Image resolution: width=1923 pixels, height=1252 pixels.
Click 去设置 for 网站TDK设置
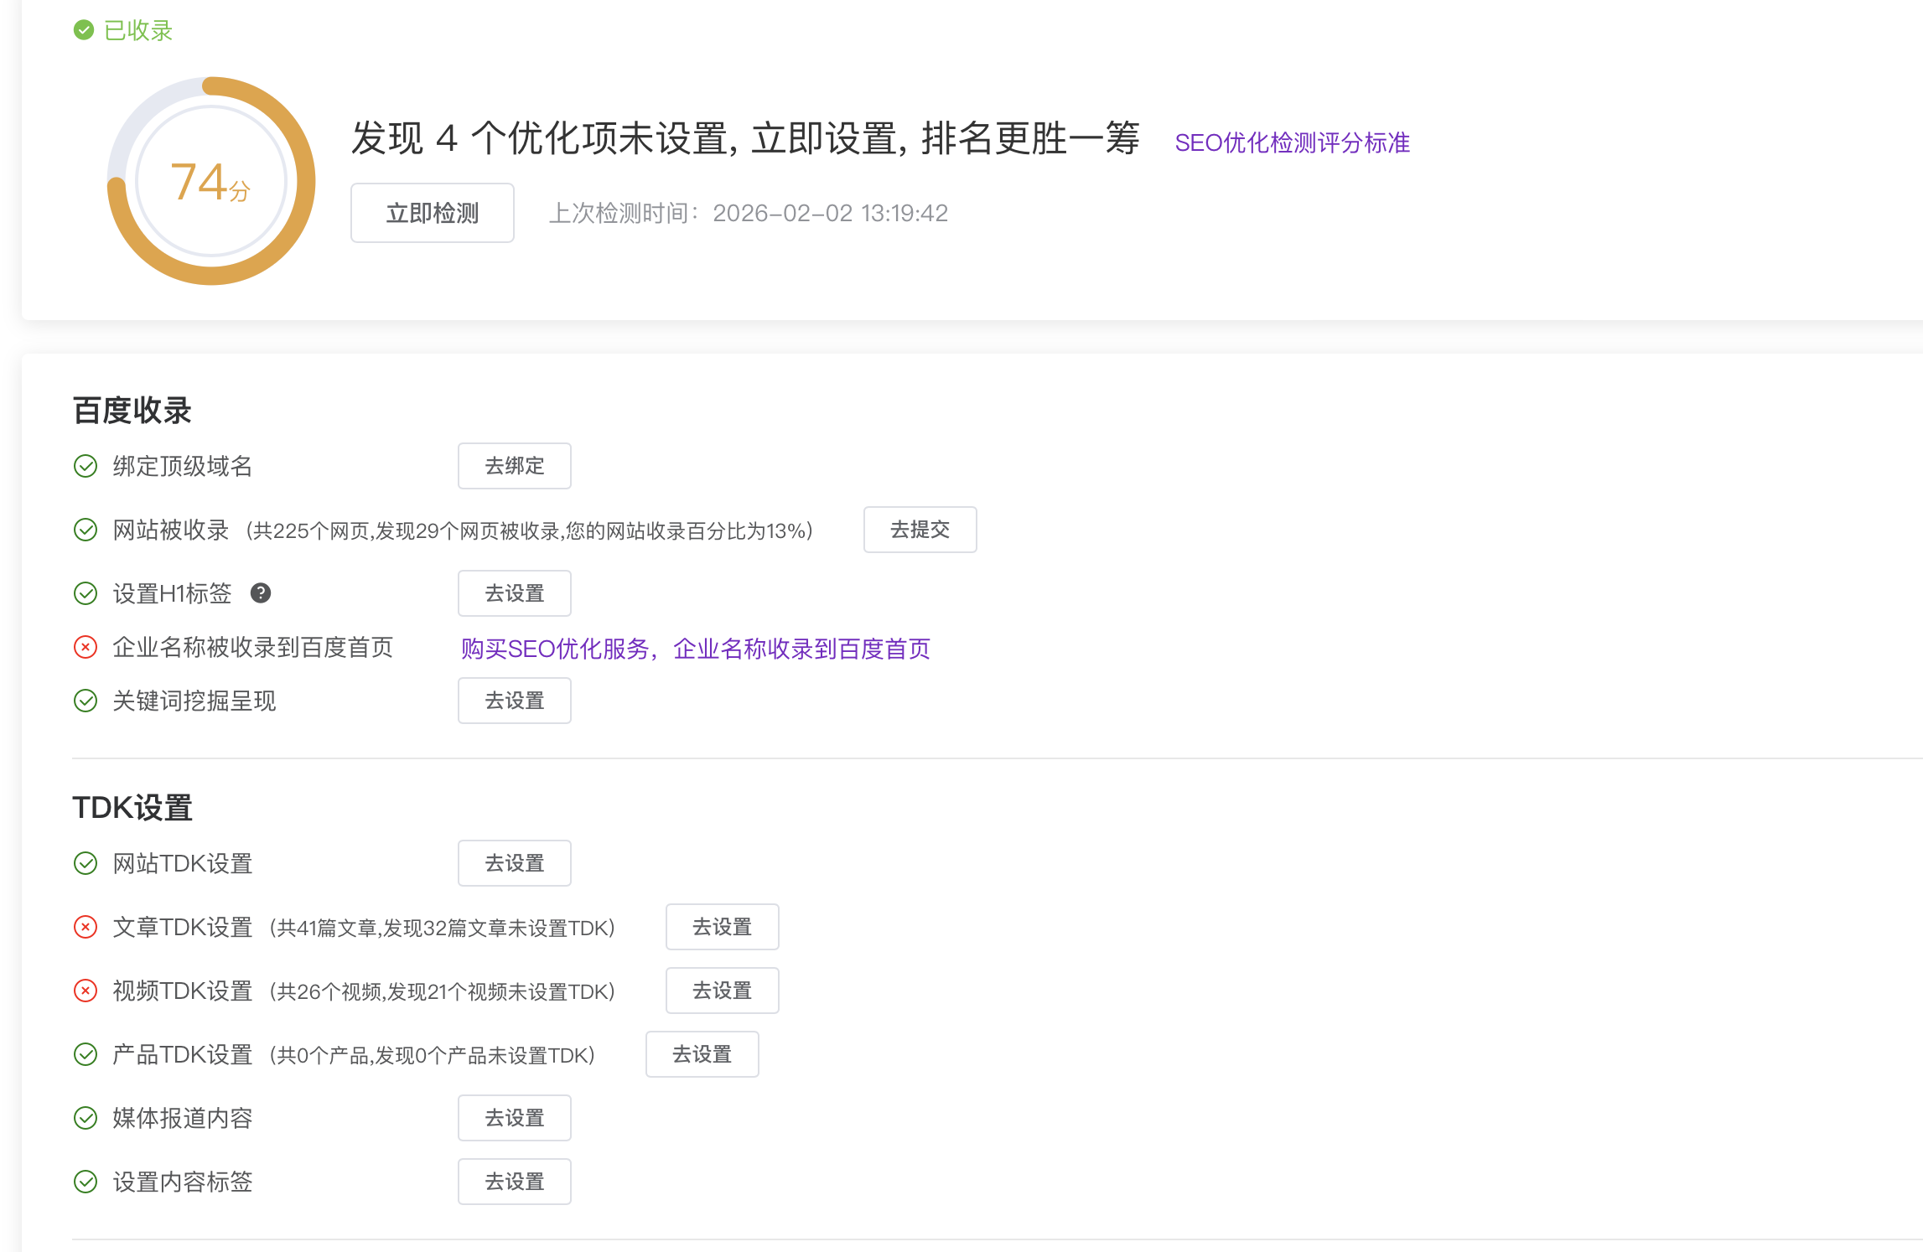pyautogui.click(x=515, y=863)
